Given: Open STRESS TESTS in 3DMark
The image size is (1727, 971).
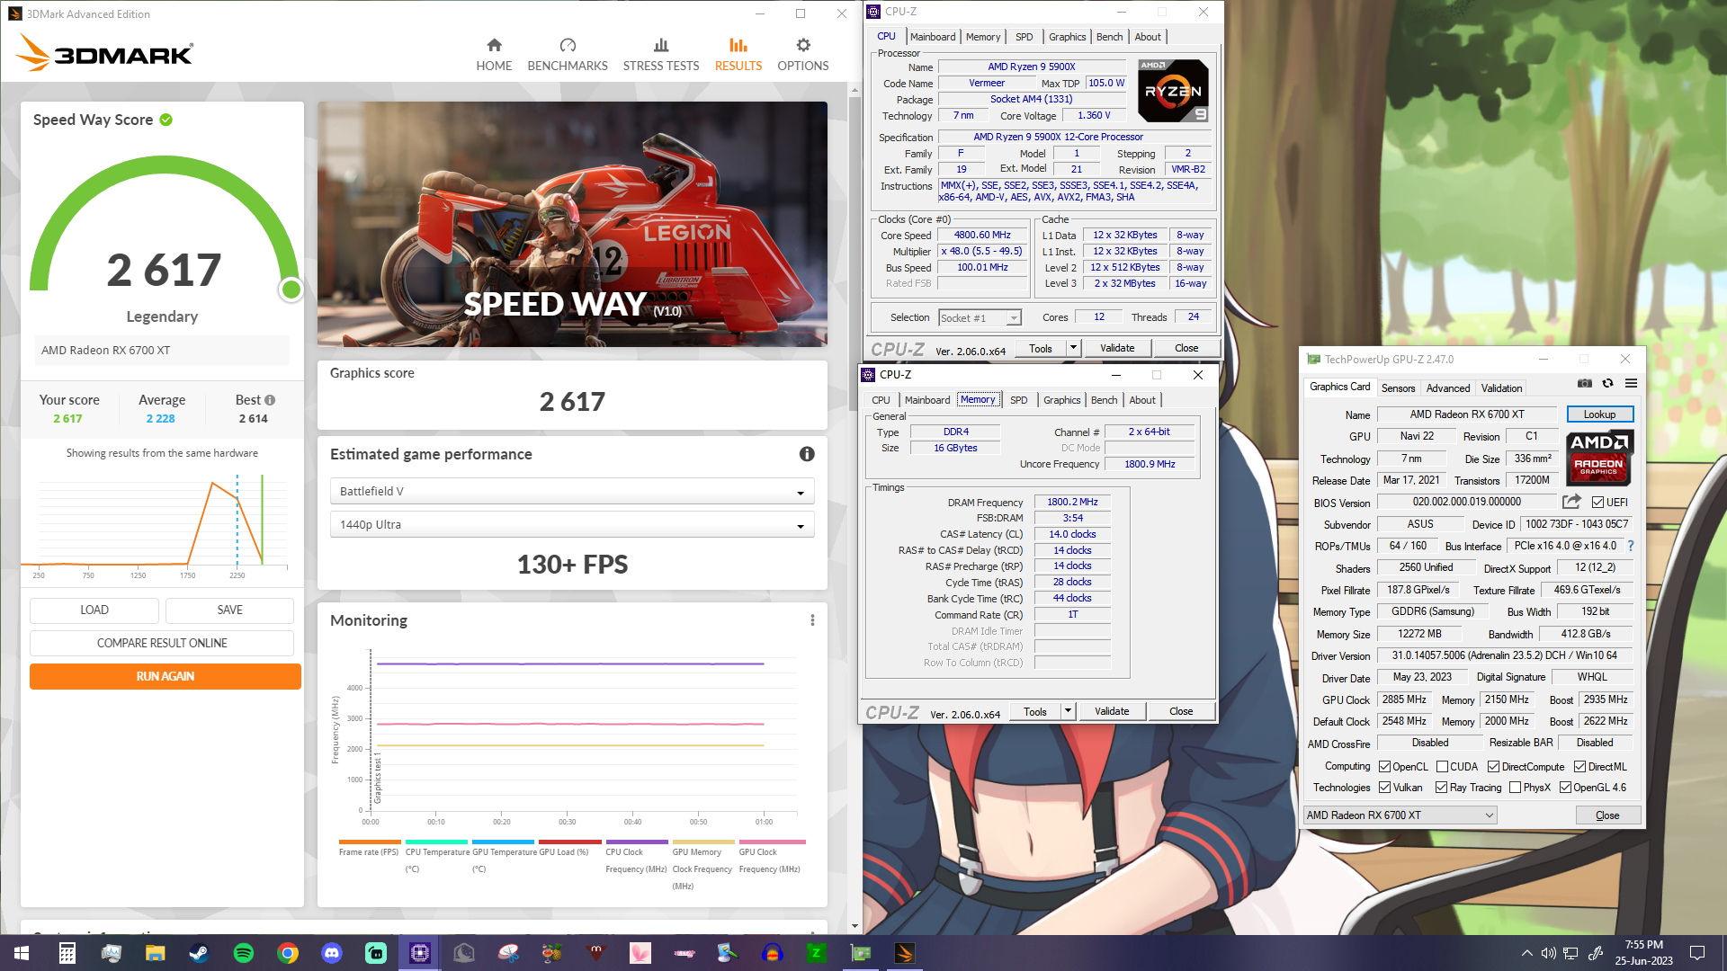Looking at the screenshot, I should pos(661,55).
